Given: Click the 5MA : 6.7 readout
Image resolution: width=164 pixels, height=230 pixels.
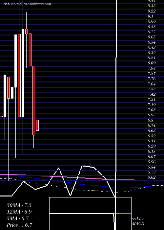Looking at the screenshot, I should tap(18, 218).
